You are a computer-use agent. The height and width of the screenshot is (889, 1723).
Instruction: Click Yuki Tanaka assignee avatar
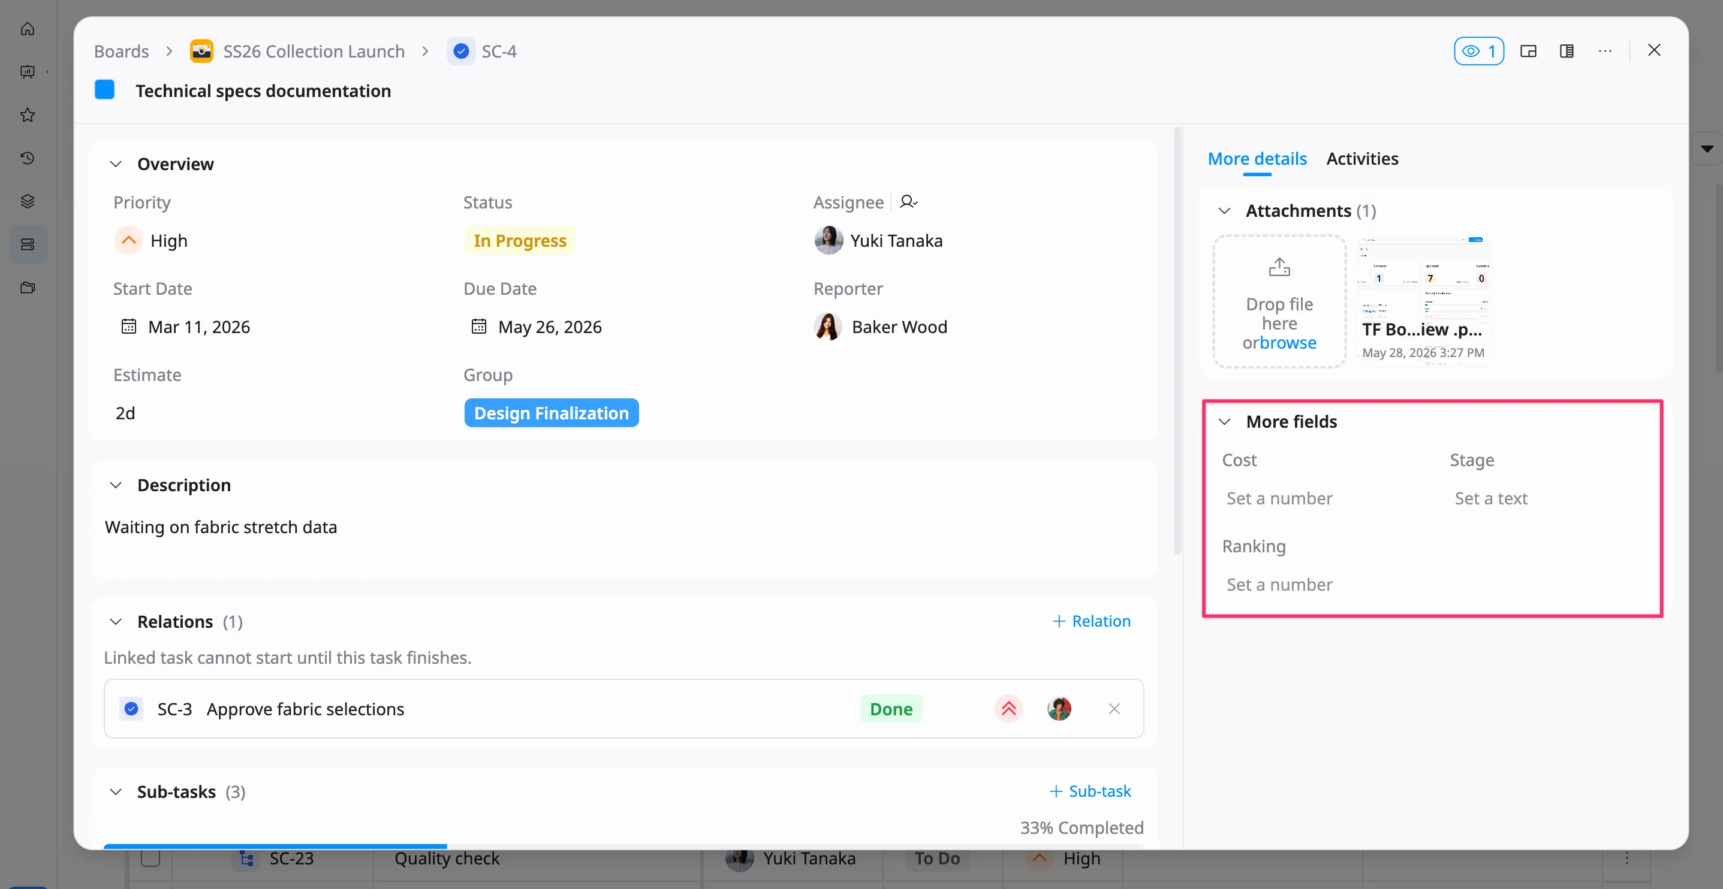coord(828,240)
